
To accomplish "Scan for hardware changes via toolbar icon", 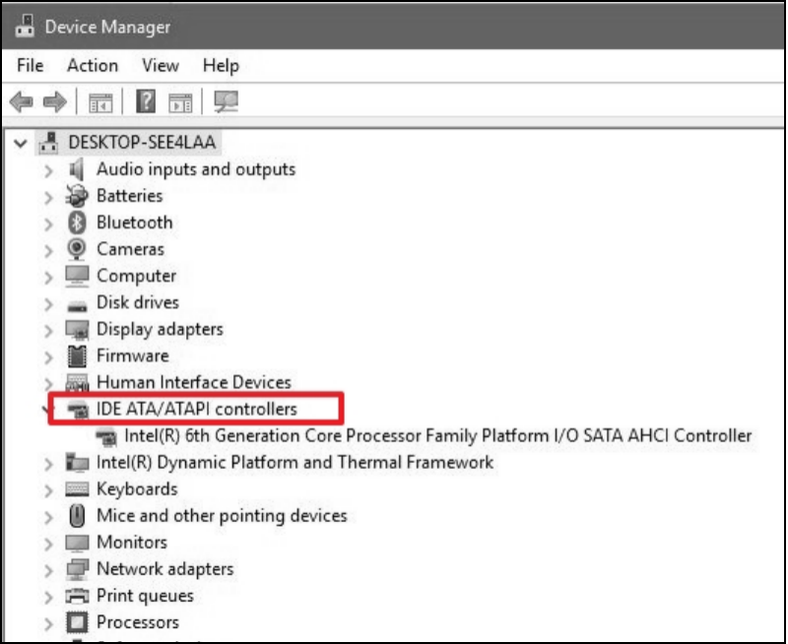I will pyautogui.click(x=225, y=101).
